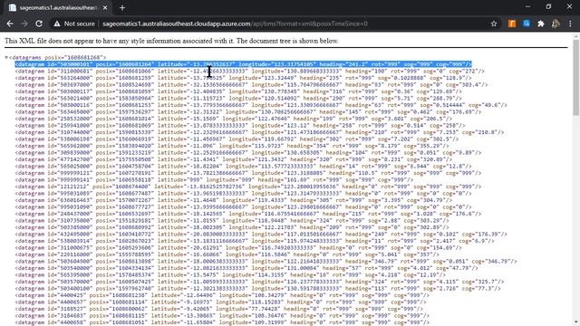Click the scrollbar up arrow
This screenshot has height=326, width=580.
[576, 36]
